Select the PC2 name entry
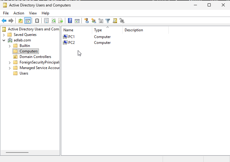The image size is (230, 162). click(x=72, y=42)
